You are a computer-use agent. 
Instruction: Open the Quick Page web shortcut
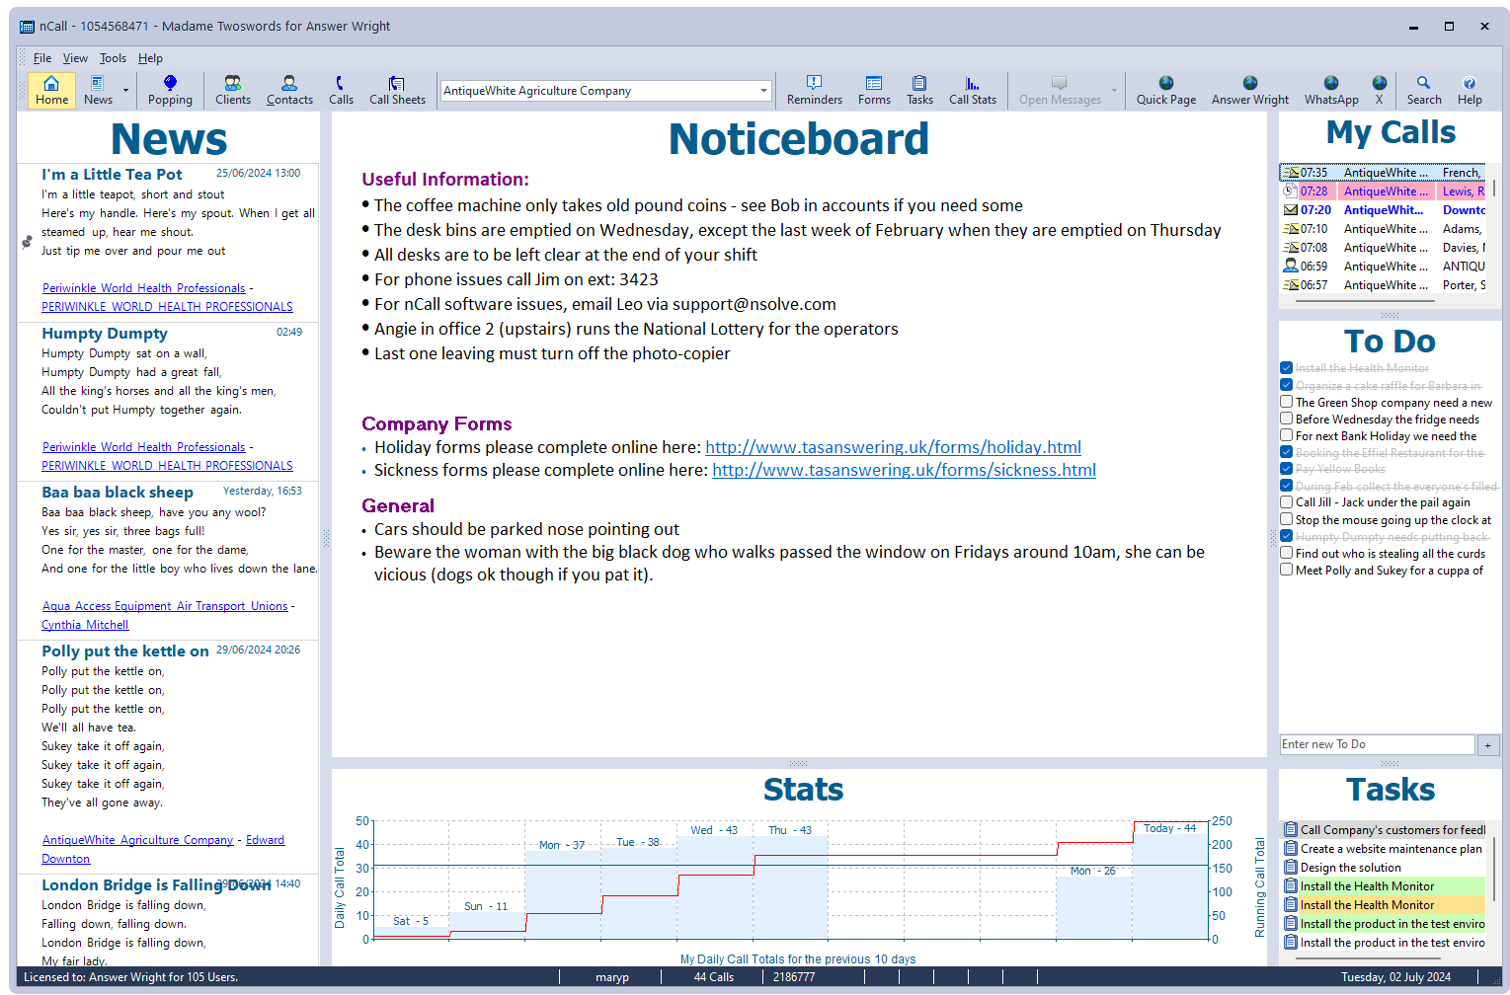[1165, 90]
